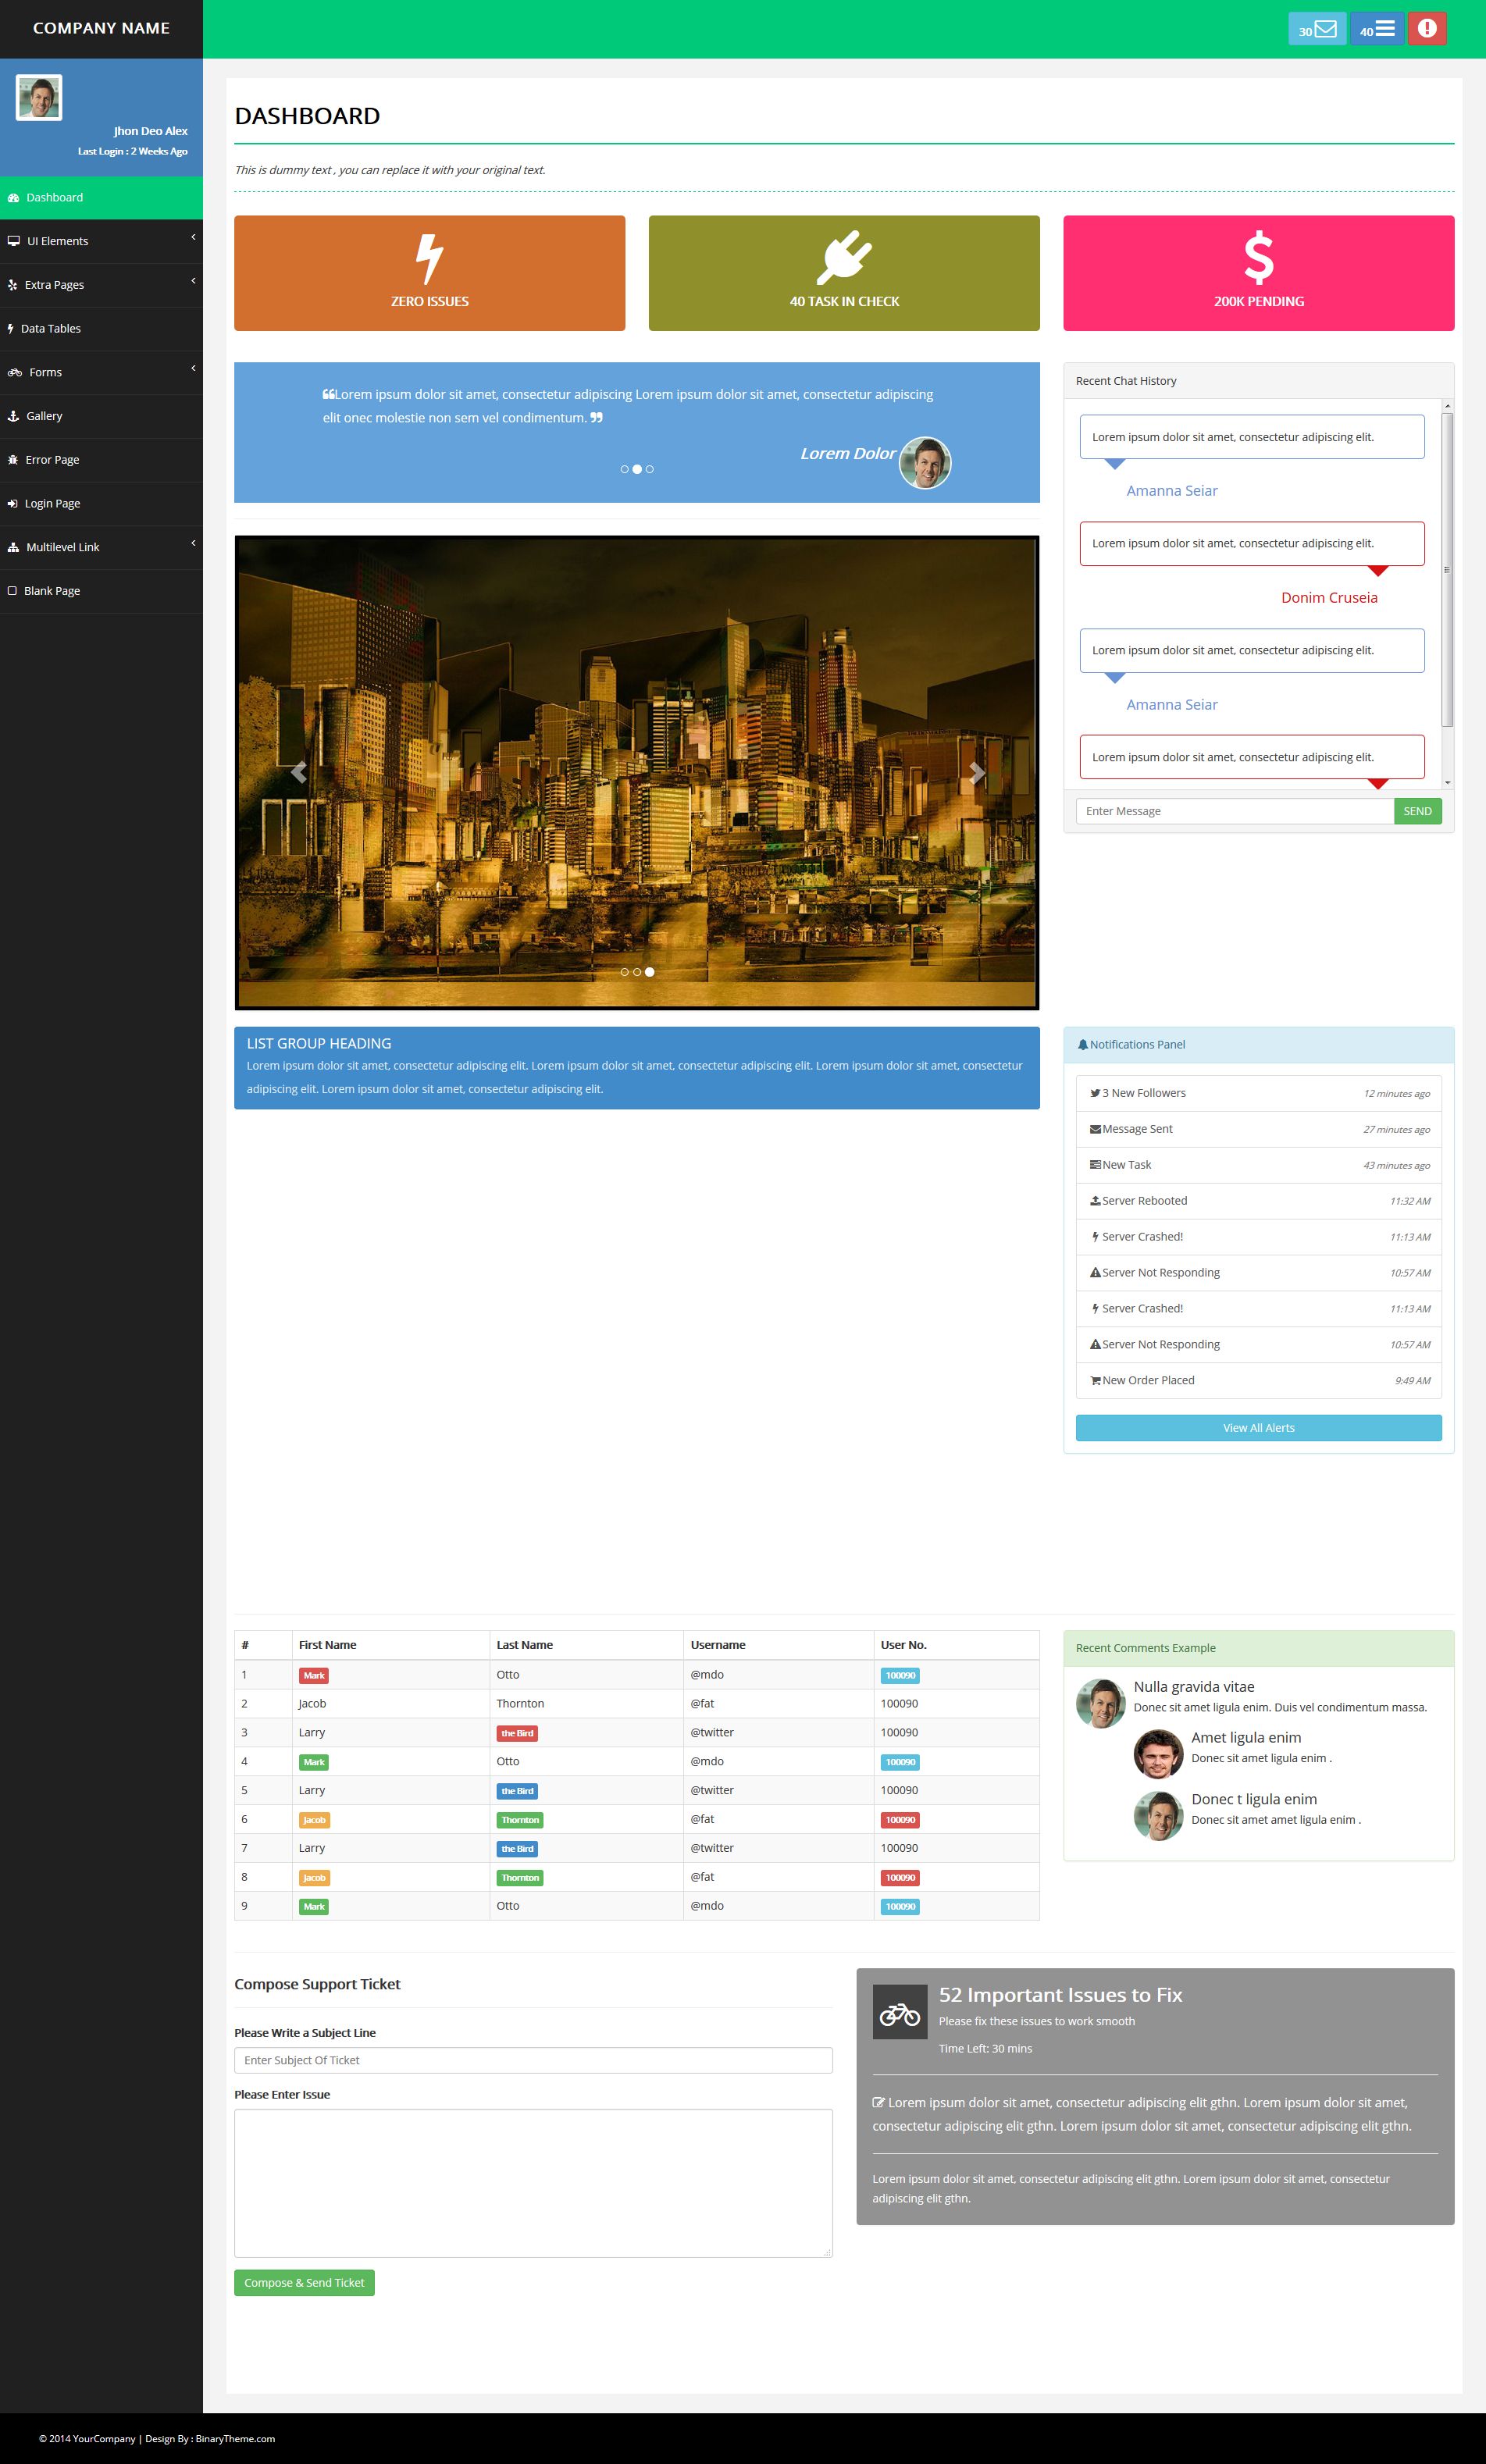Screen dimensions: 1486x2464
Task: Open Gallery in the sidebar
Action: coord(101,416)
